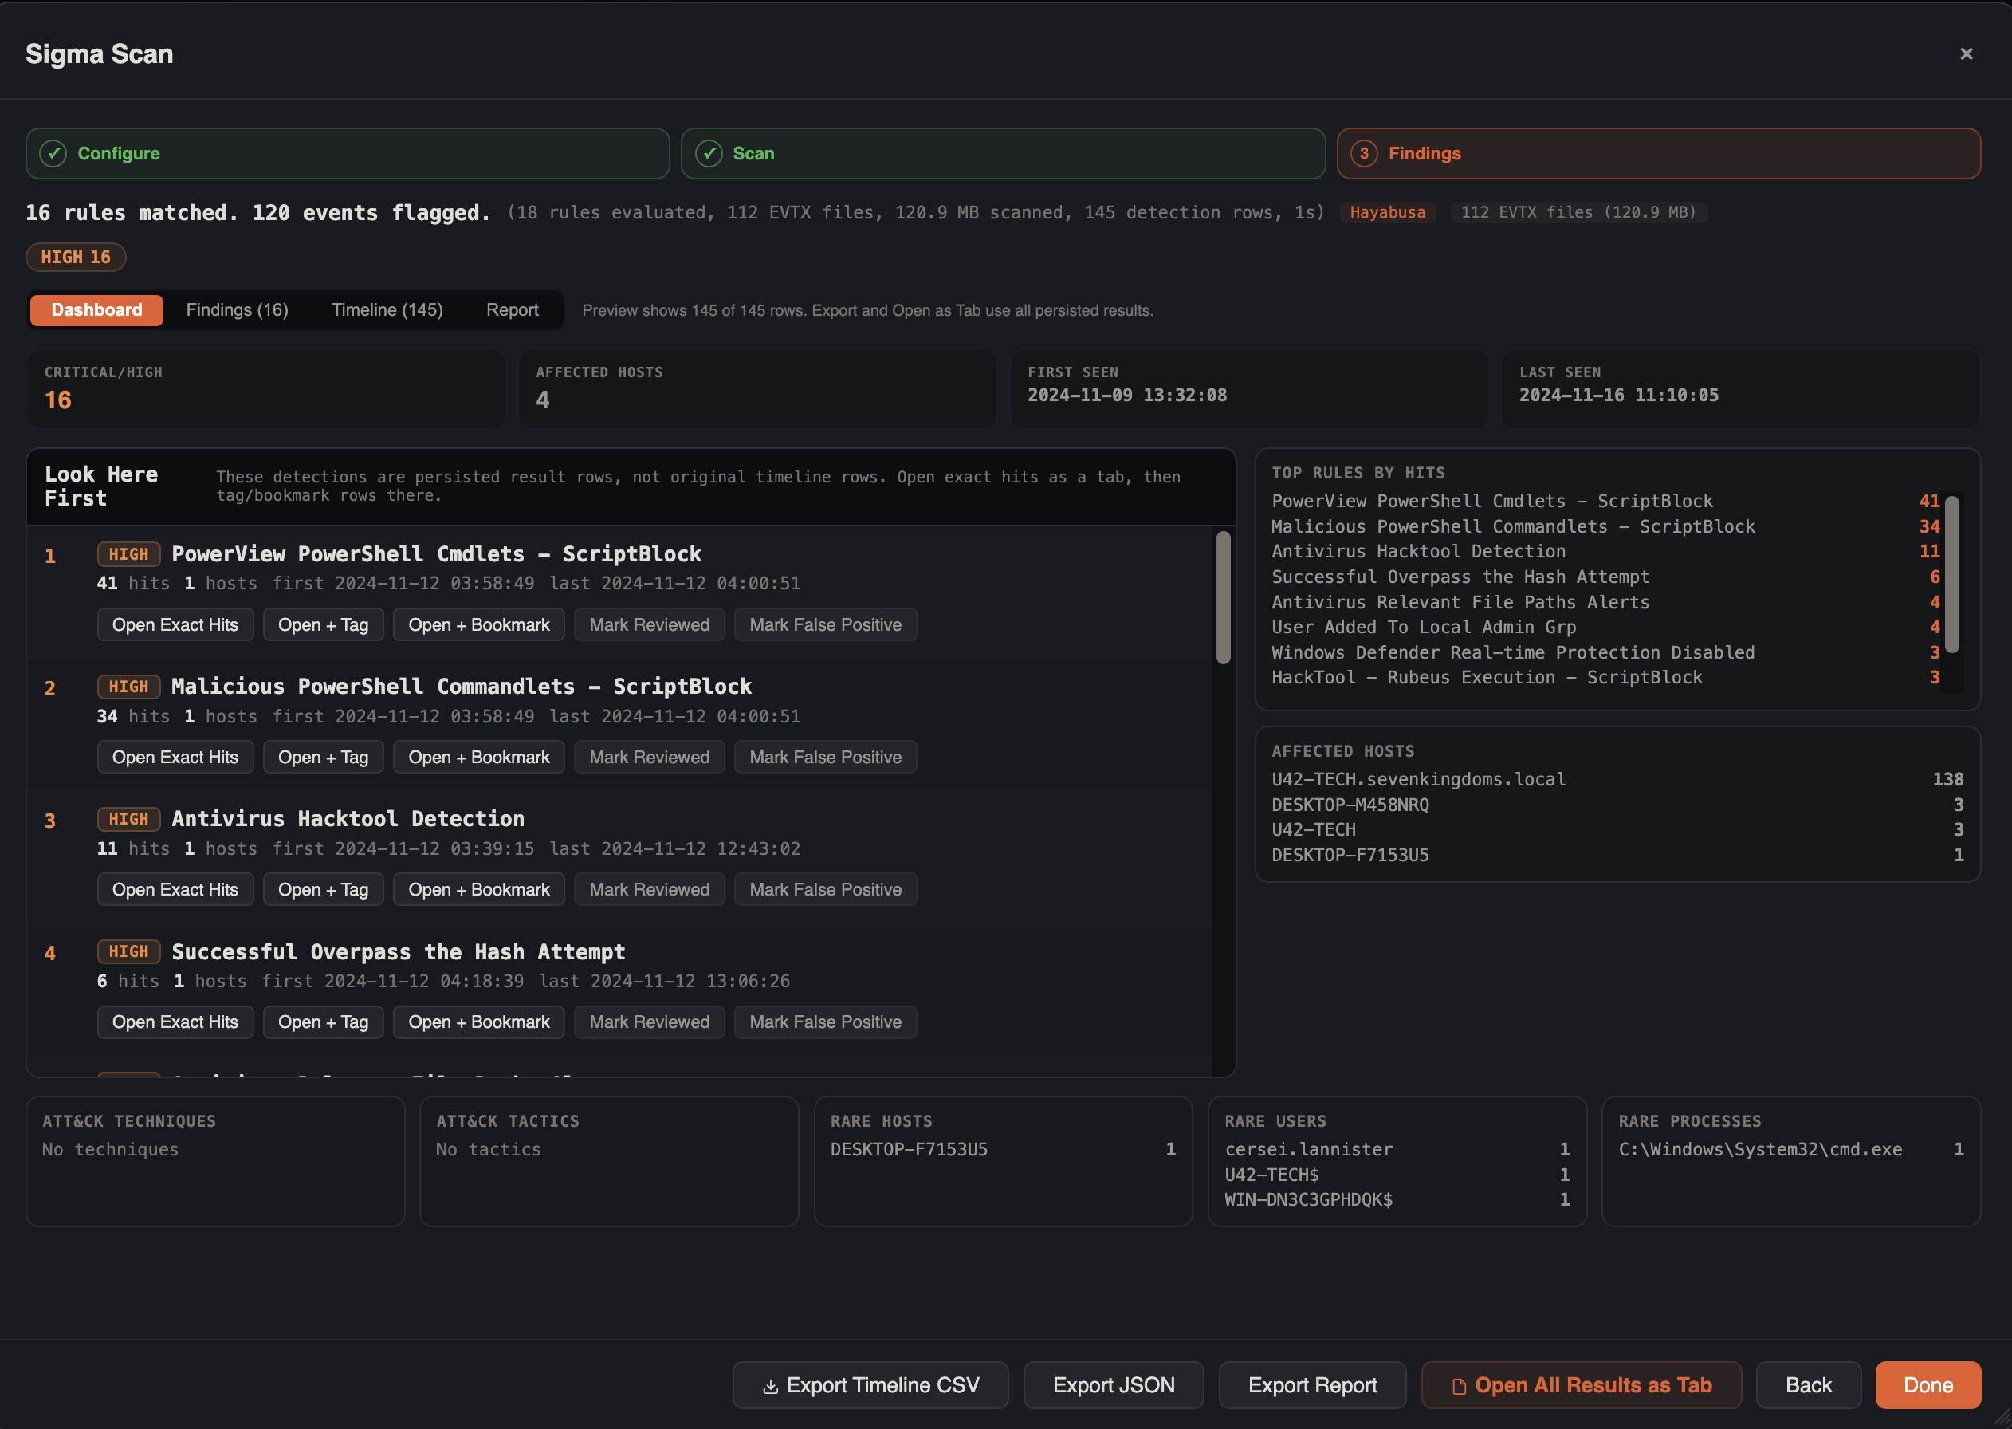Close the Sigma Scan dialog with X
Viewport: 2012px width, 1429px height.
click(x=1967, y=54)
